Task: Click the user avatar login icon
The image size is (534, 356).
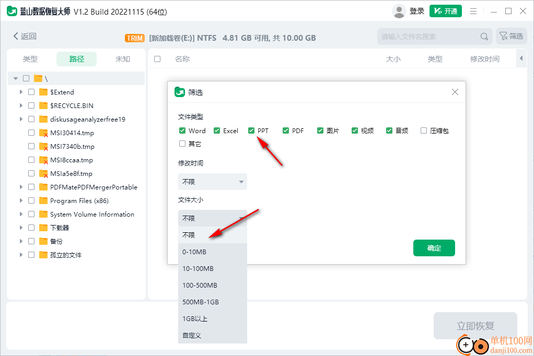Action: point(399,11)
